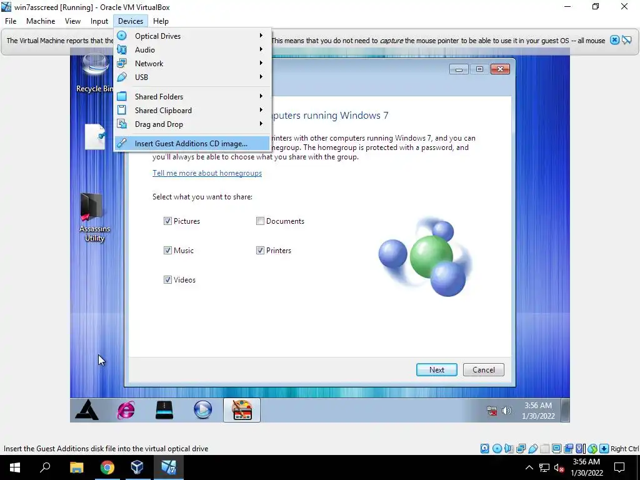Screen dimensions: 640x480
Task: Expand the USB submenu
Action: (192, 77)
